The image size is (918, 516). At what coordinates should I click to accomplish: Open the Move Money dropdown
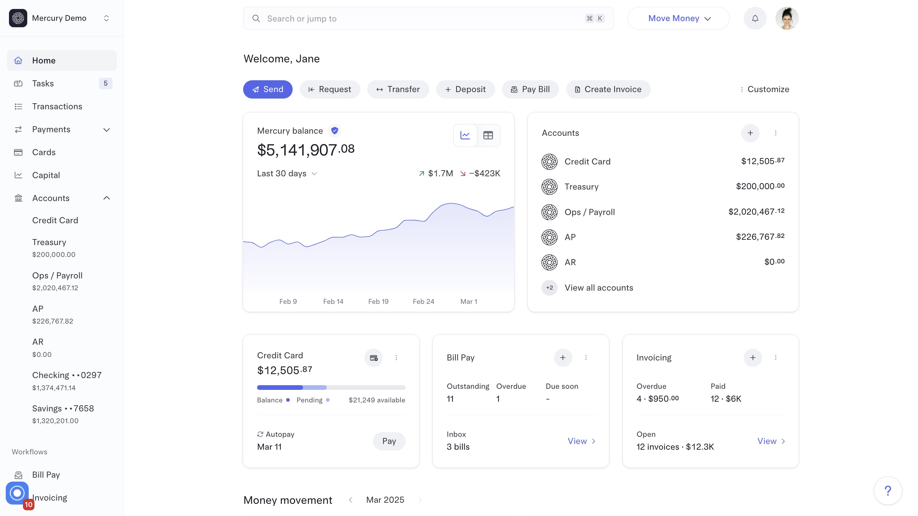pos(678,18)
